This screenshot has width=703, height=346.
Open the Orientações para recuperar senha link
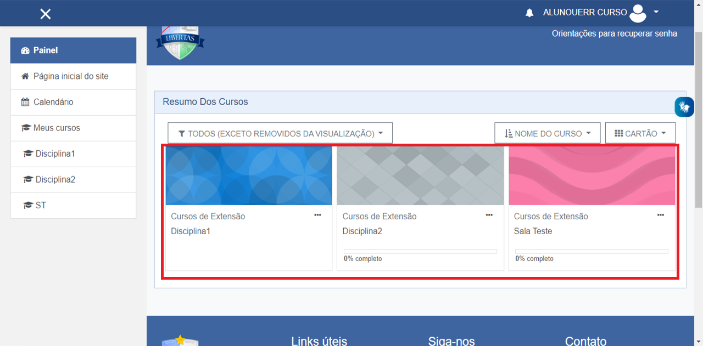click(x=614, y=33)
